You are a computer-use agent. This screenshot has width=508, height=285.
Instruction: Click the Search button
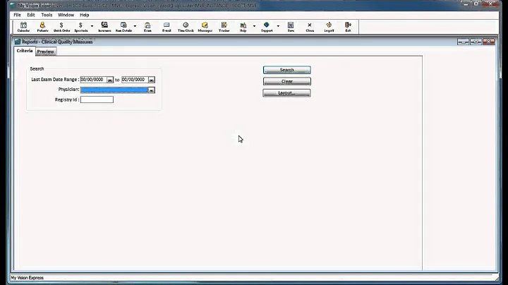[x=286, y=70]
